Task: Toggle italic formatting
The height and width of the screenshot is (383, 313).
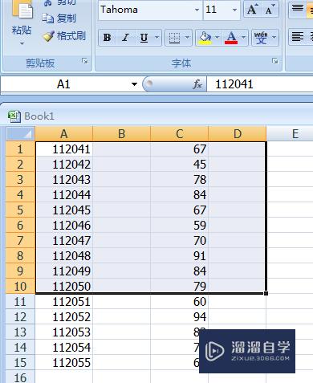Action: (x=125, y=38)
